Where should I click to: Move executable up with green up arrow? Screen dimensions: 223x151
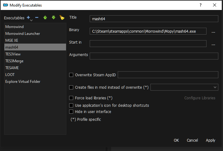45,18
